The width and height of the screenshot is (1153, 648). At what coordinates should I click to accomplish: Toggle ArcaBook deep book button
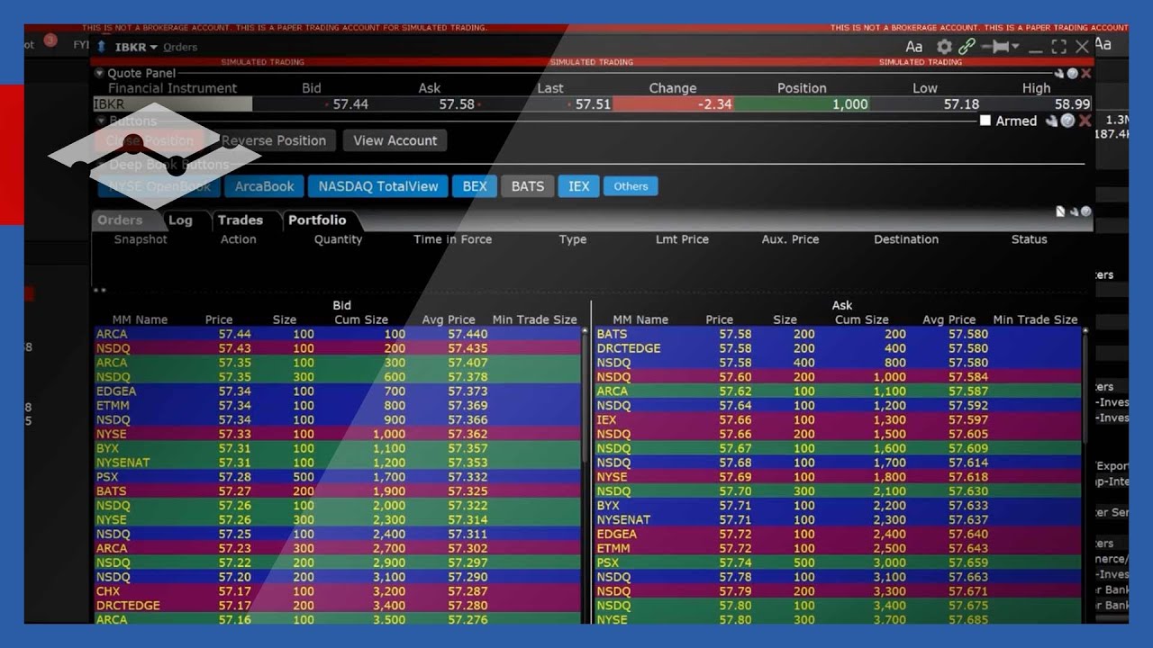(x=265, y=186)
